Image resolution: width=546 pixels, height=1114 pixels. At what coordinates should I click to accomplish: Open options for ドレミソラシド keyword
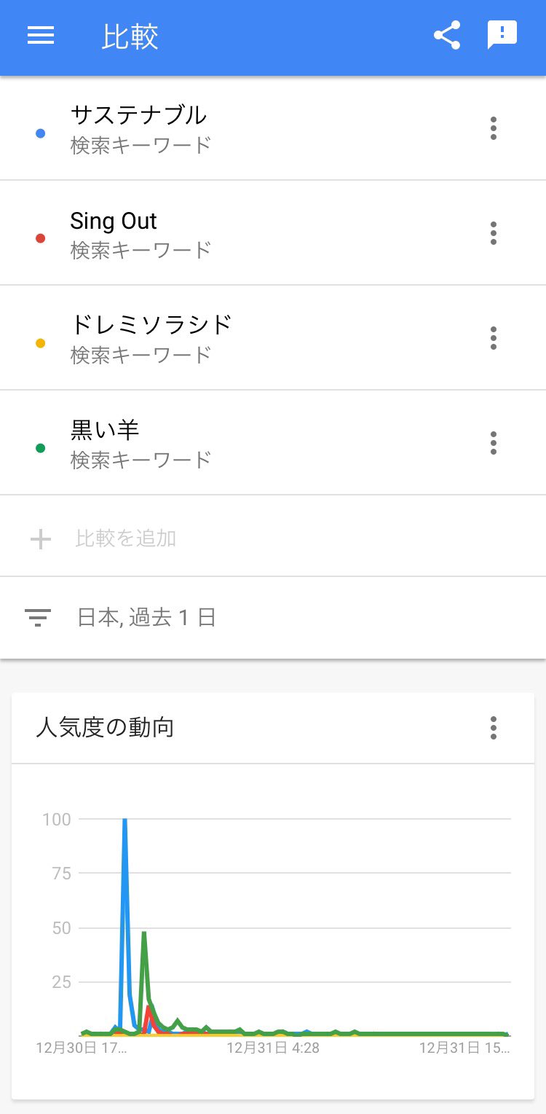coord(494,338)
